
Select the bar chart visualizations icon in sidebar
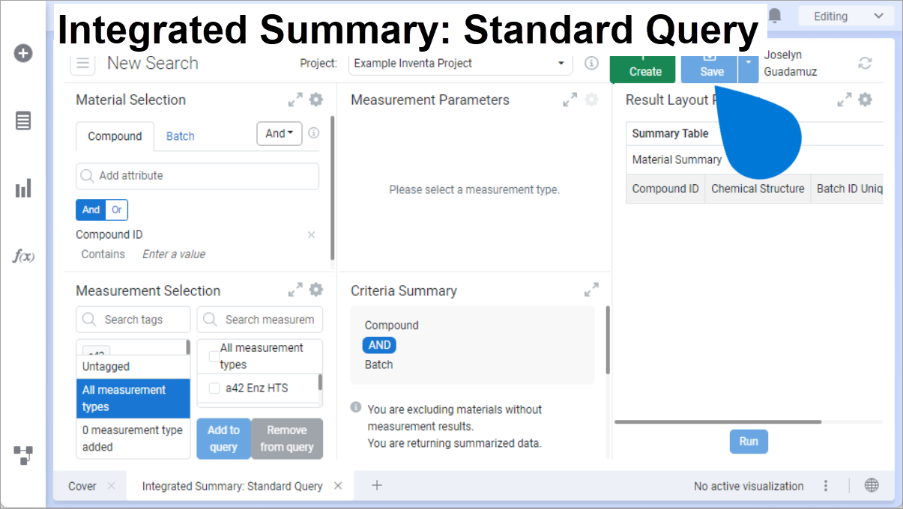[x=23, y=188]
